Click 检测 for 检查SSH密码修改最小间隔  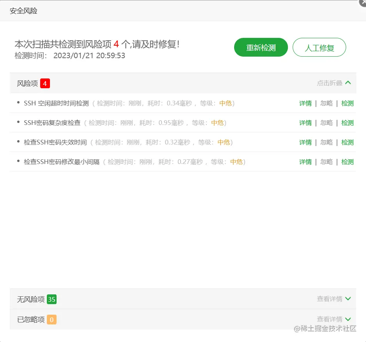pyautogui.click(x=347, y=162)
